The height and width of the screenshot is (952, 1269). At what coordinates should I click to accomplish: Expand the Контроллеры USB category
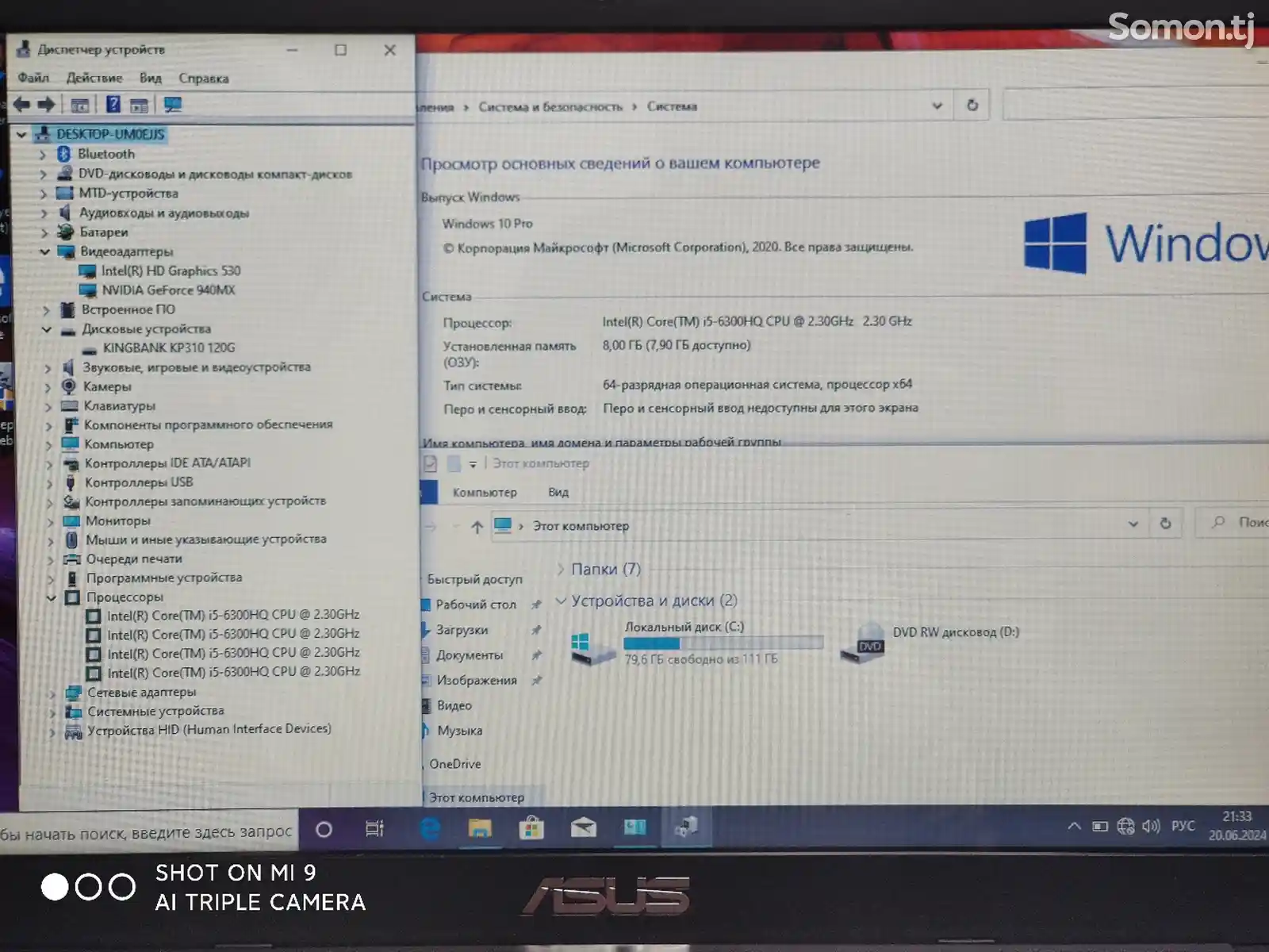[x=49, y=483]
